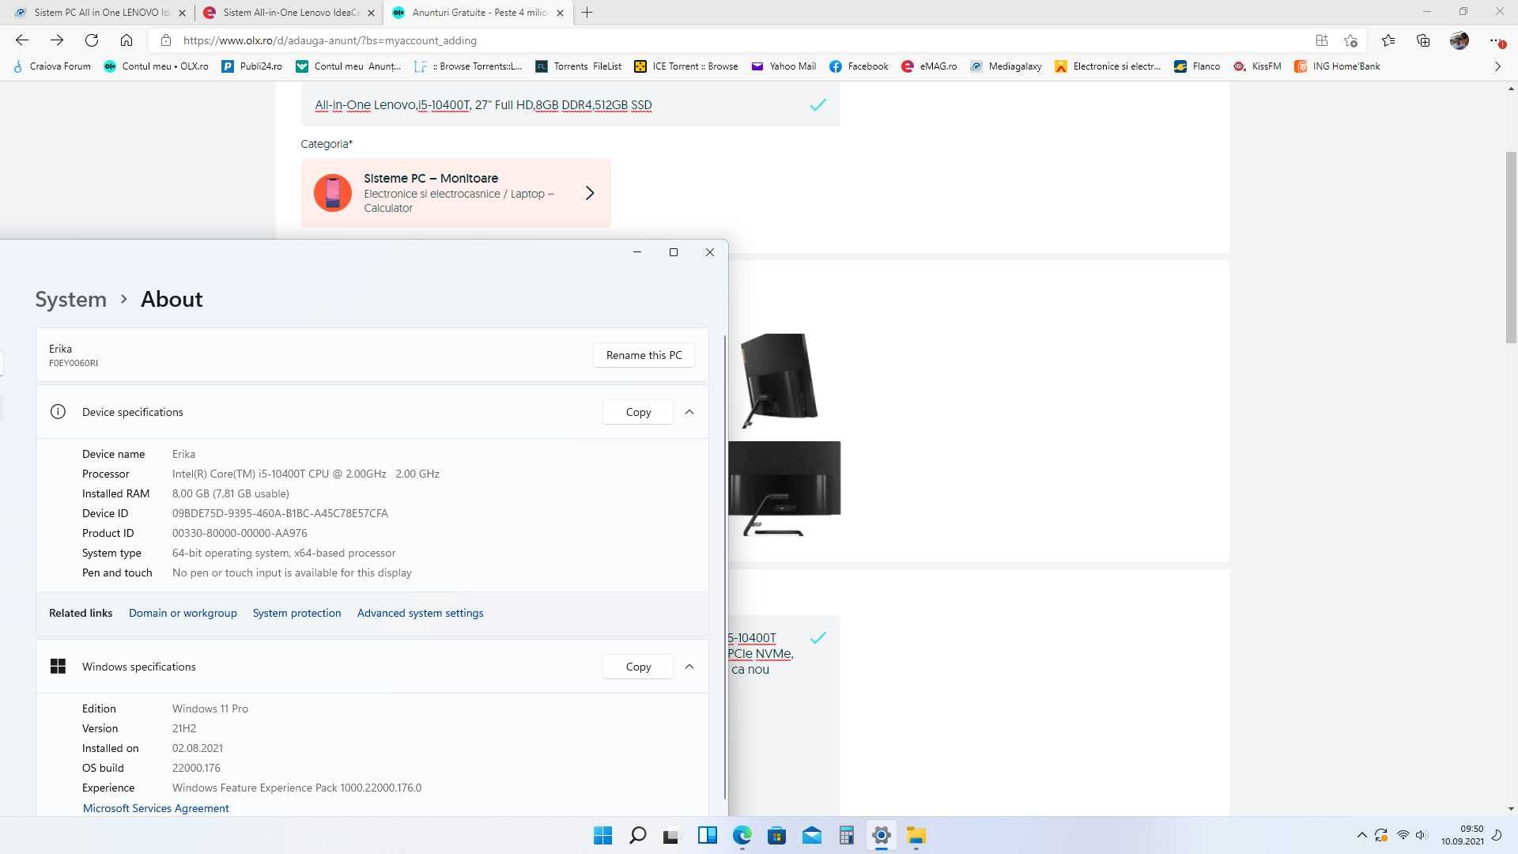Open Advanced system settings
The image size is (1518, 854).
pyautogui.click(x=420, y=612)
